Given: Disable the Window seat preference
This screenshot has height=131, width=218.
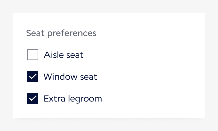Looking at the screenshot, I should click(33, 76).
